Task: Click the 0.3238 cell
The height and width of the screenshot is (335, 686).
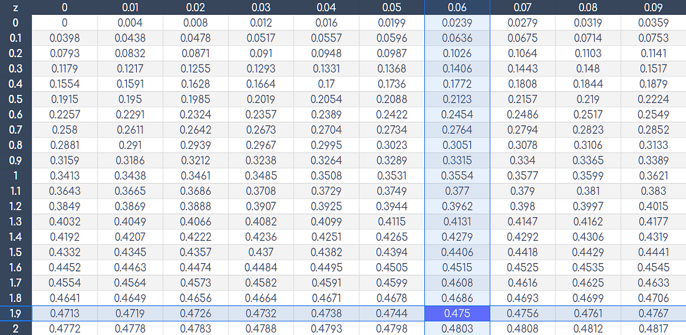Action: (261, 160)
